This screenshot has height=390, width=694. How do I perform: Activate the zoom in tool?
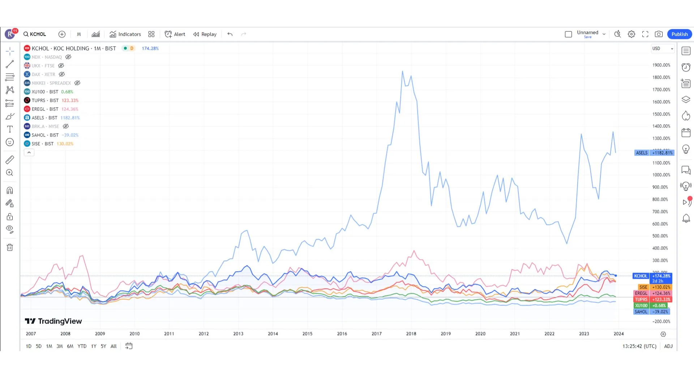10,173
